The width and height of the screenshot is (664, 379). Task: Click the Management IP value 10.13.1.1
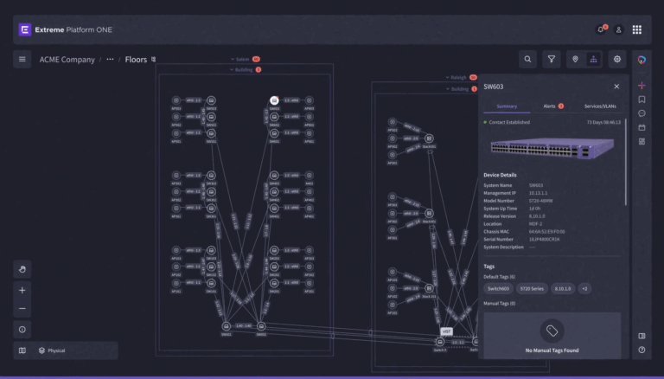click(538, 193)
